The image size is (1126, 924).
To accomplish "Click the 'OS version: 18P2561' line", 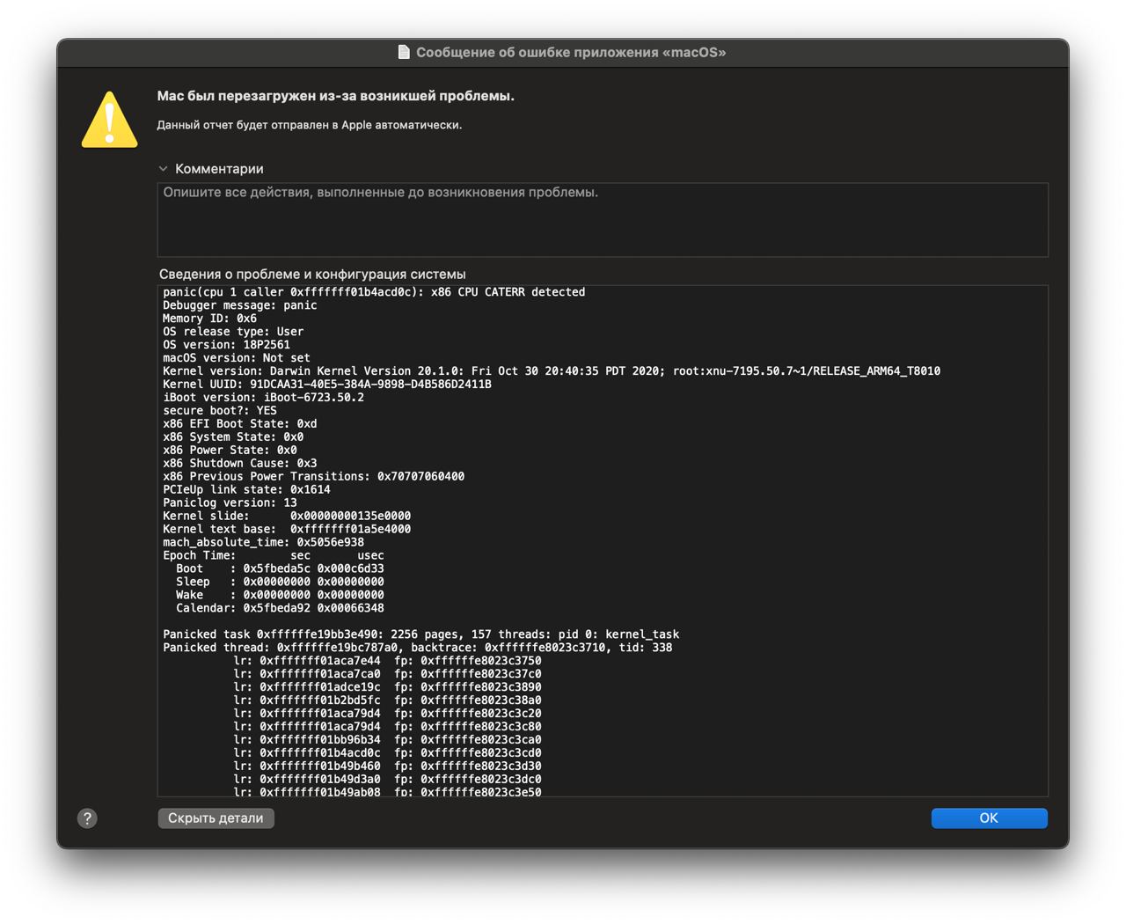I will 226,345.
